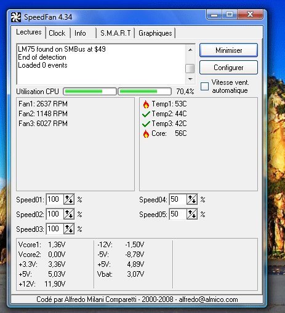Click the +12V 11,90V value
This screenshot has height=313, width=285.
(55, 284)
